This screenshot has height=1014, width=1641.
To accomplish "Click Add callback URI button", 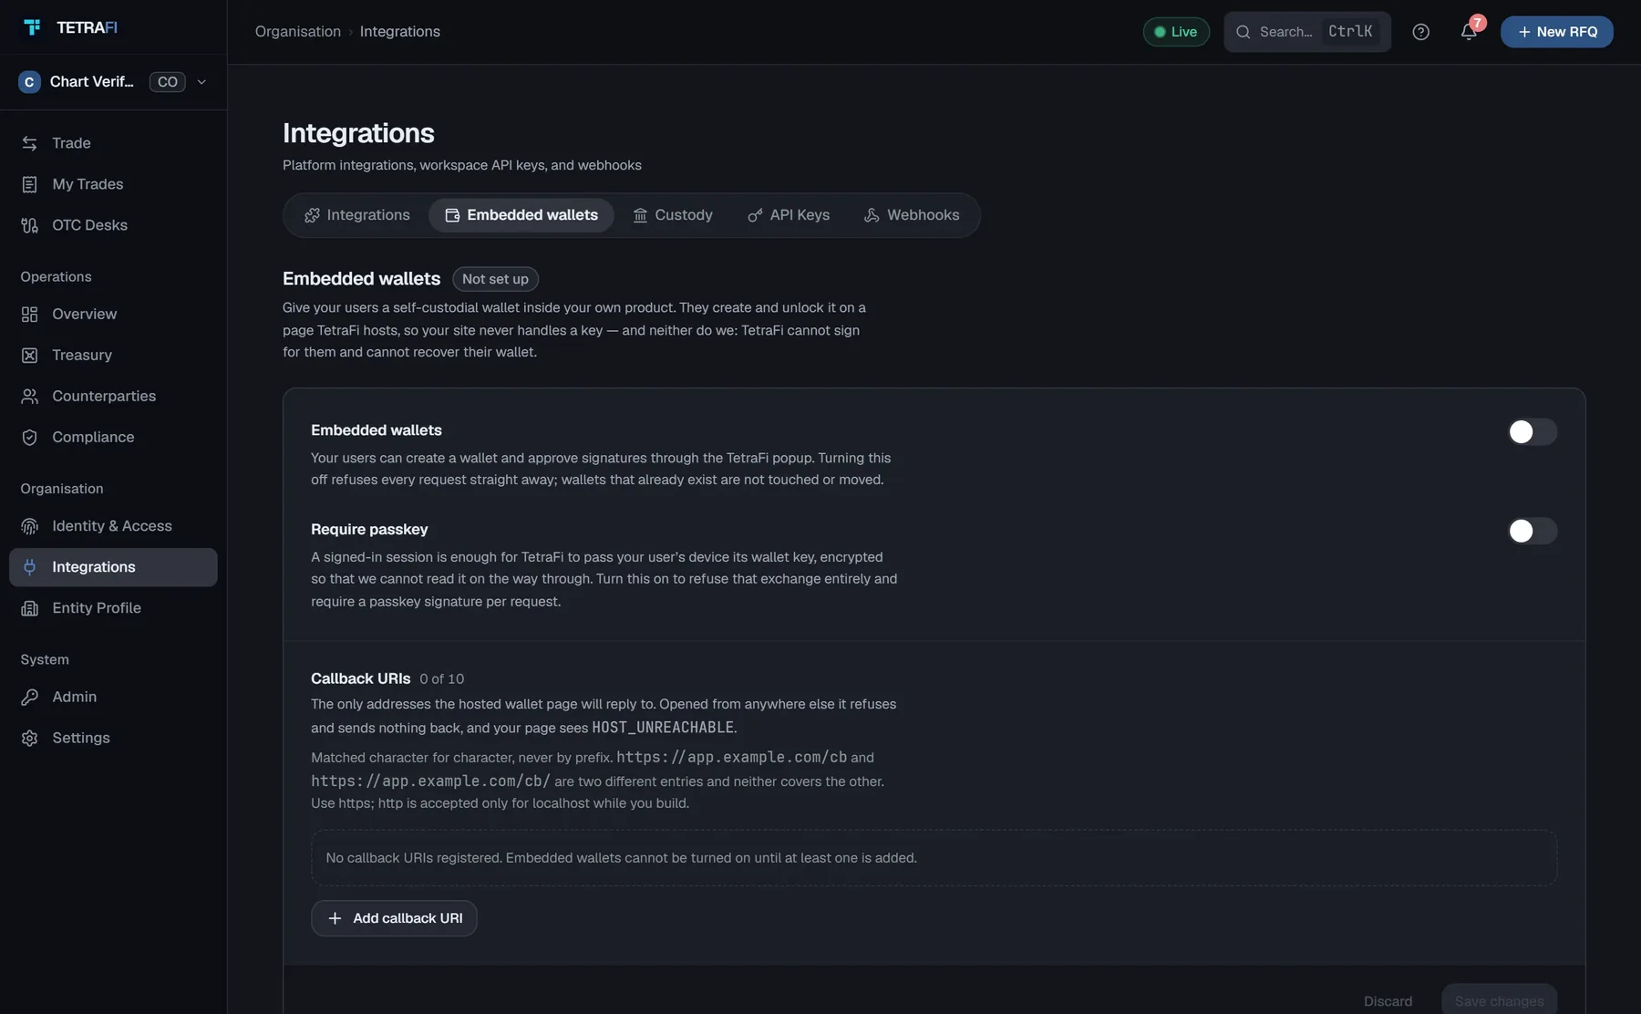I will [394, 918].
